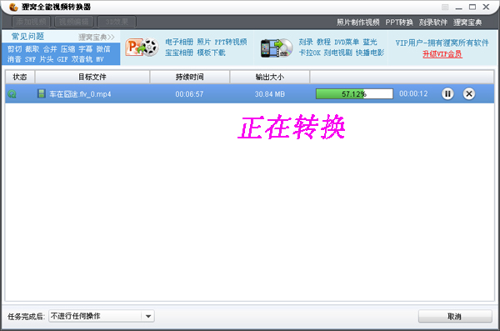The height and width of the screenshot is (331, 500).
Task: Open the 刻录软件 menu item
Action: 433,23
